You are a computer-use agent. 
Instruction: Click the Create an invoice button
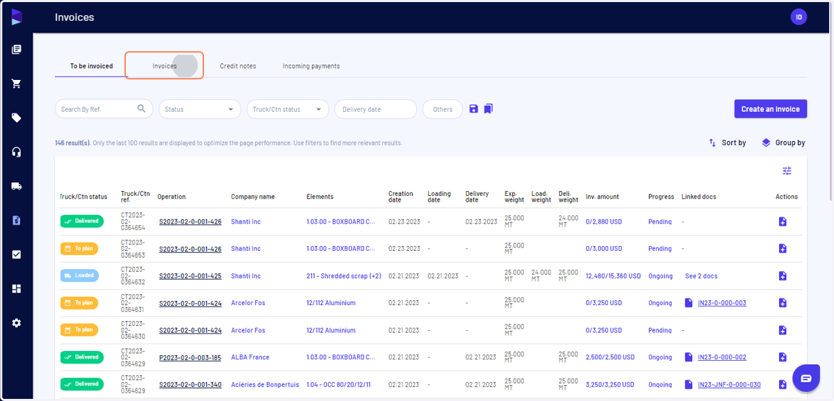[771, 109]
